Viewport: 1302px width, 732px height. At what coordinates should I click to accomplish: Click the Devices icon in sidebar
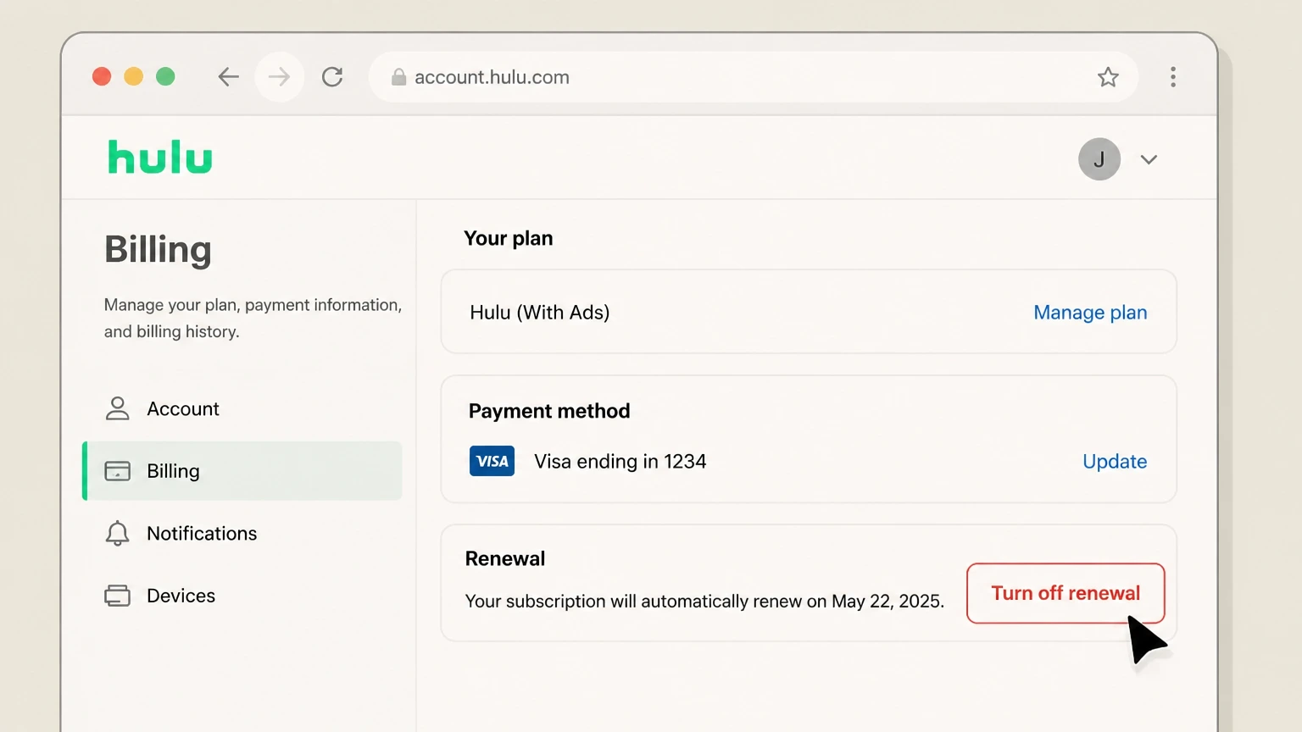tap(117, 596)
